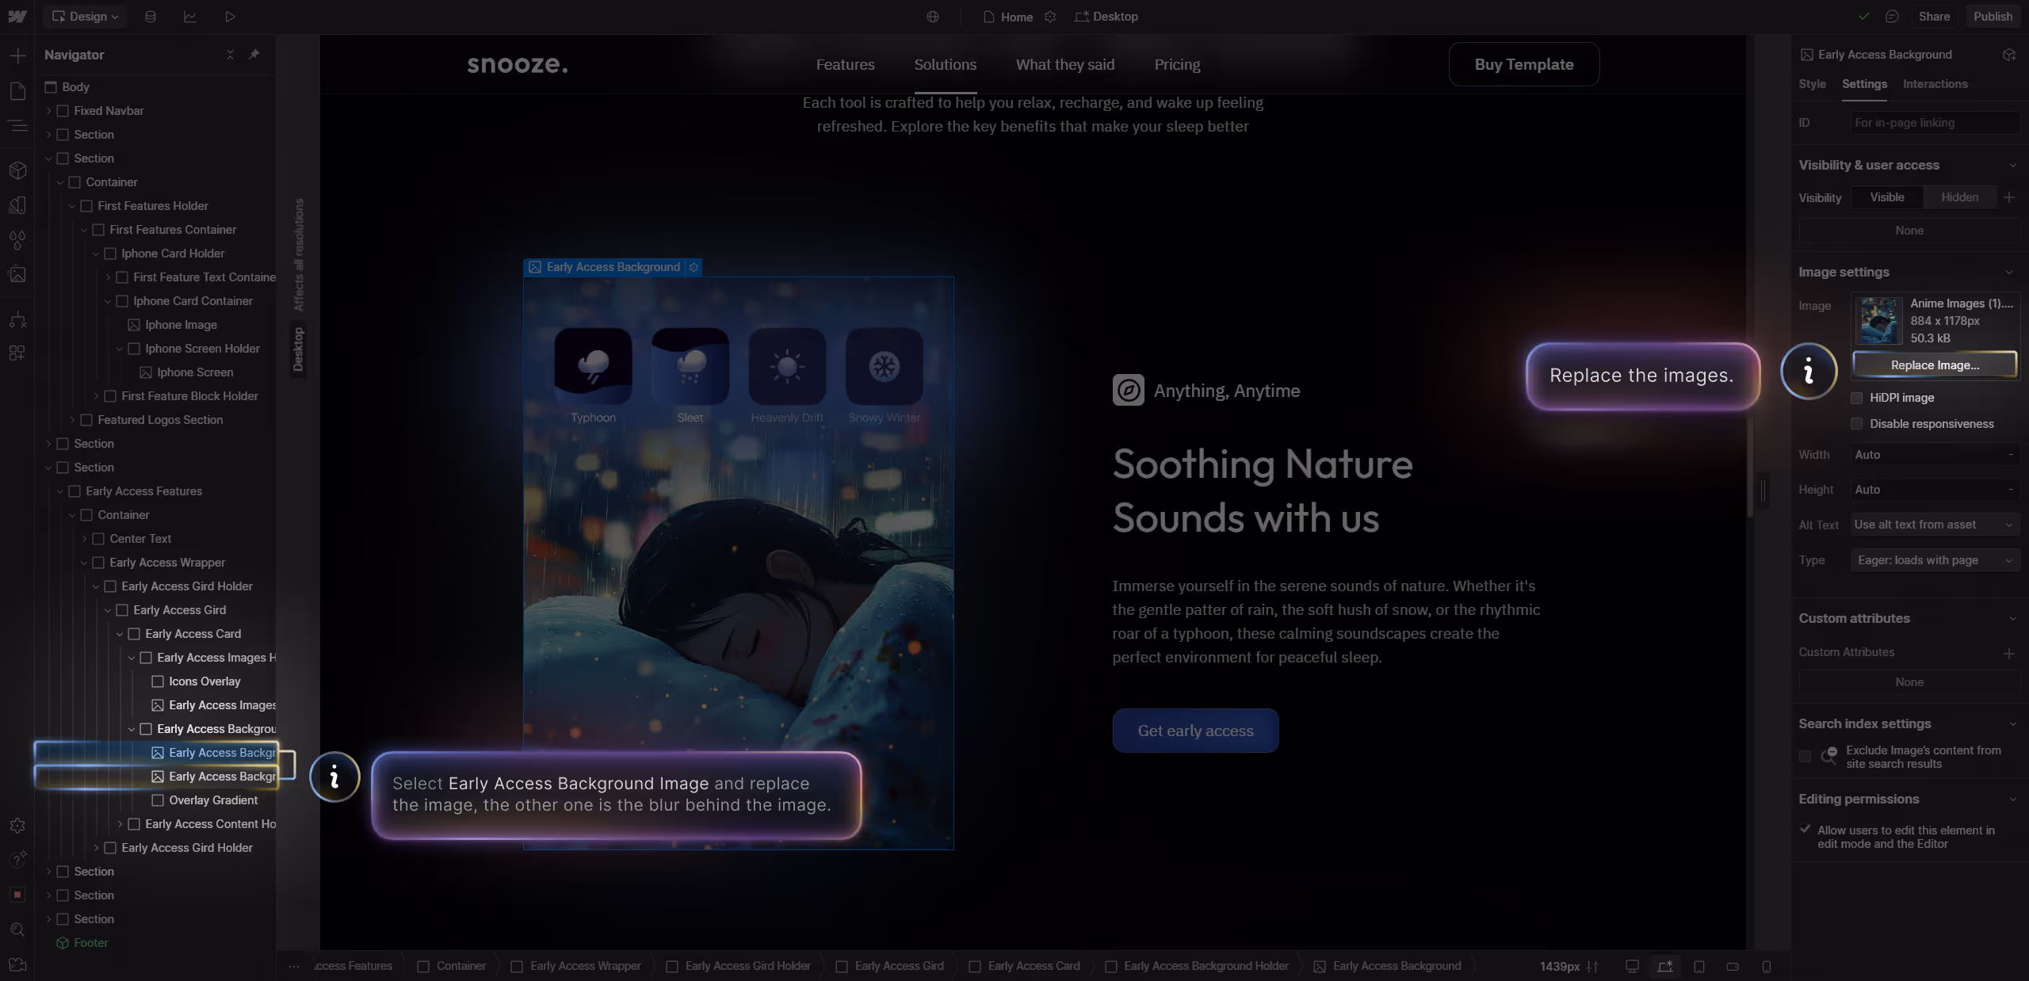Screen dimensions: 2029x981
Task: Click the ID input field
Action: [1934, 123]
